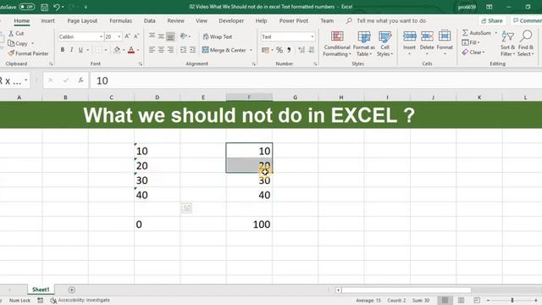Open the Merge & Center dropdown arrow
The image size is (542, 305).
251,50
